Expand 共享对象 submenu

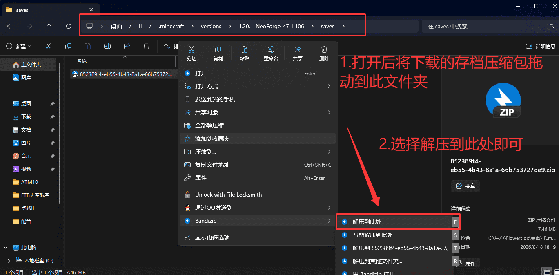point(329,112)
